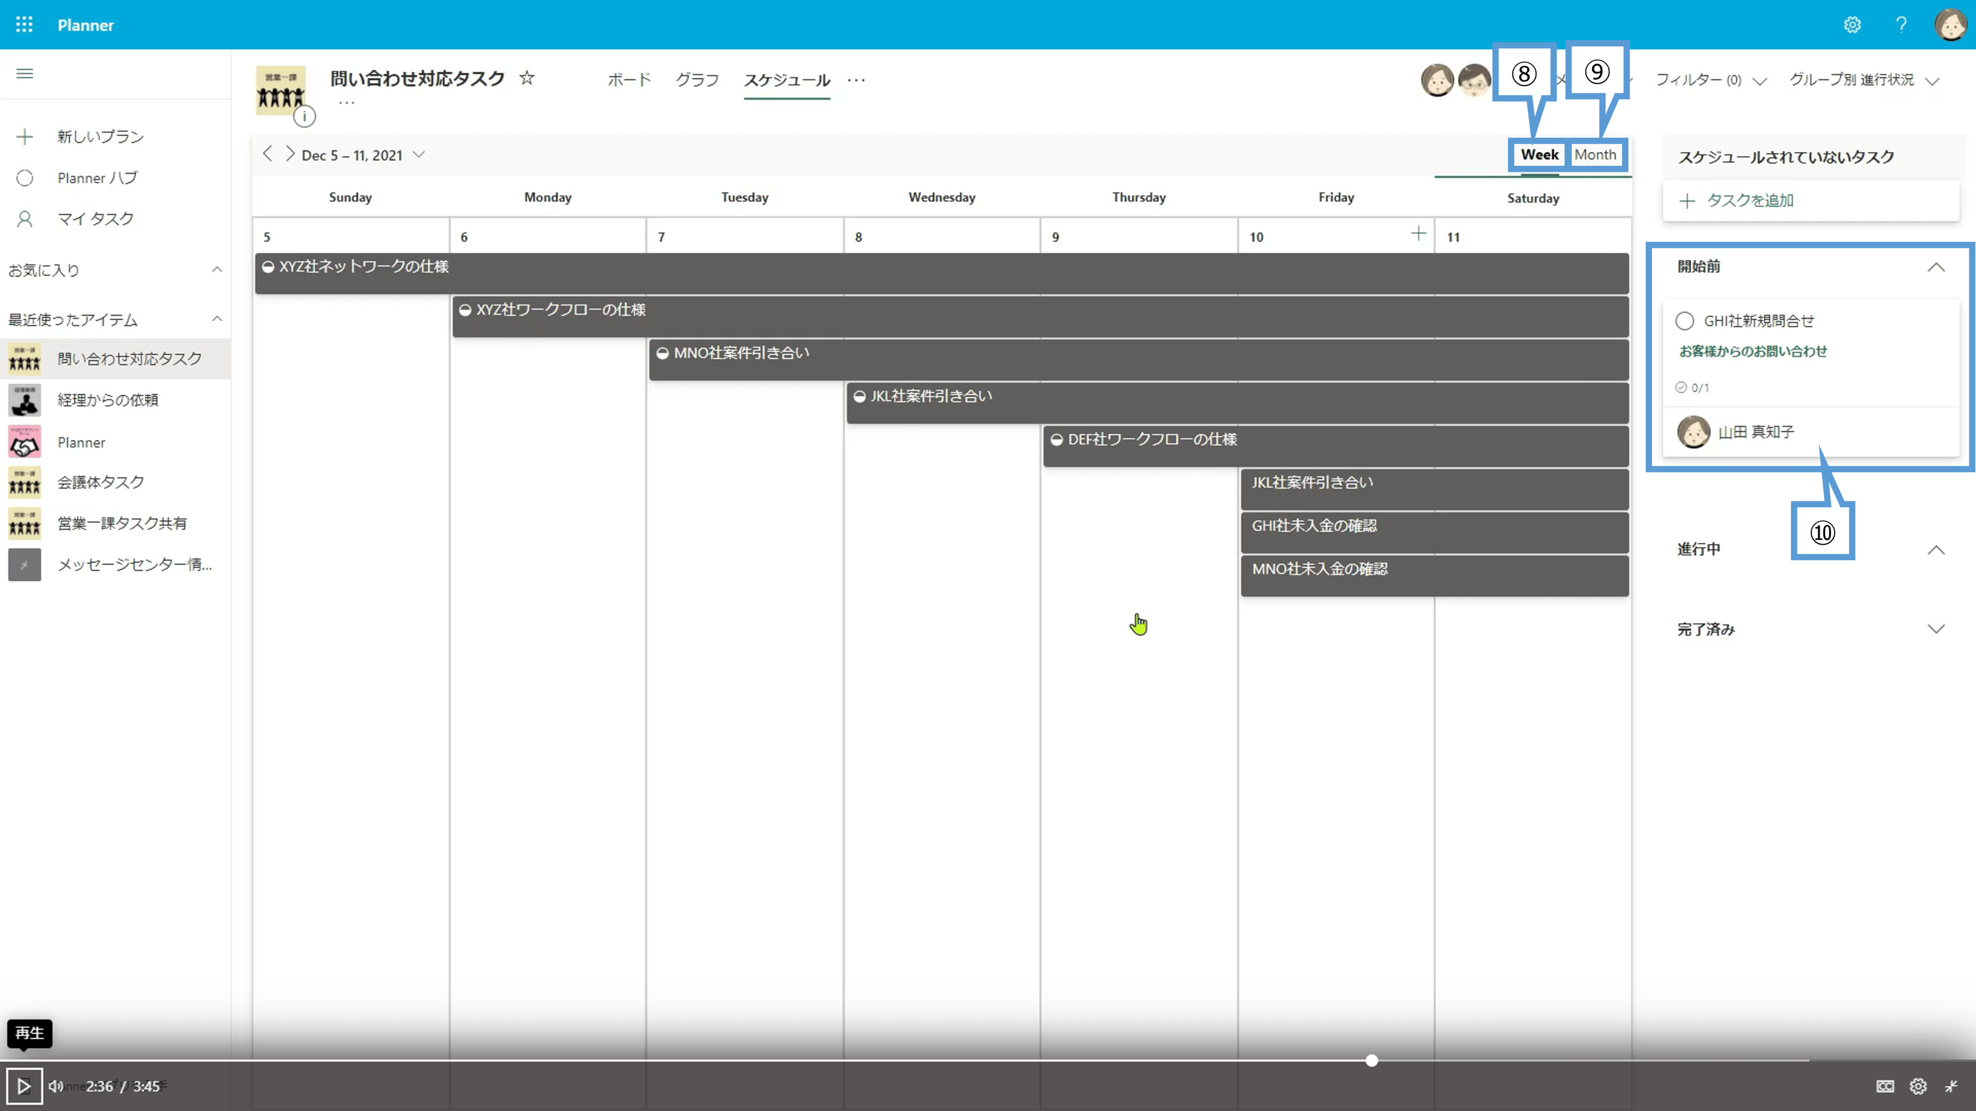Open the フィルター dropdown

[x=1699, y=80]
